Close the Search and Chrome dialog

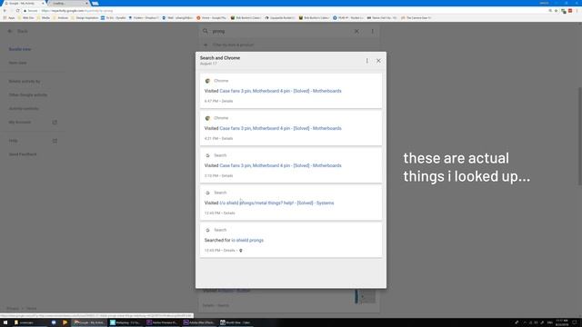378,61
